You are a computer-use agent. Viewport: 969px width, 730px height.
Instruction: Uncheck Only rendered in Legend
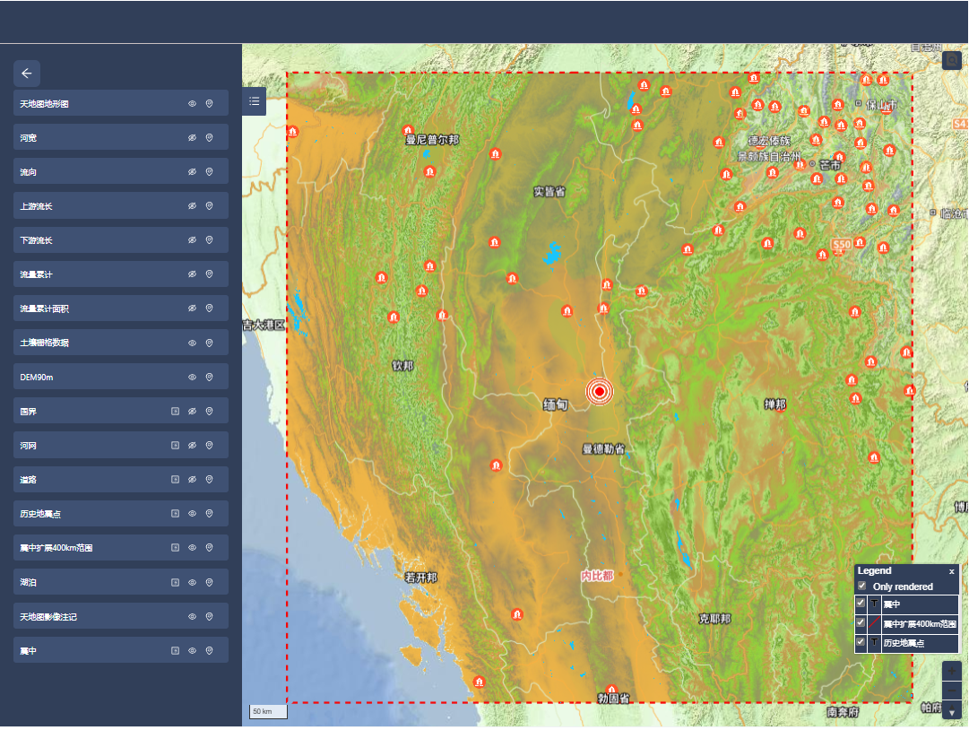(x=862, y=586)
